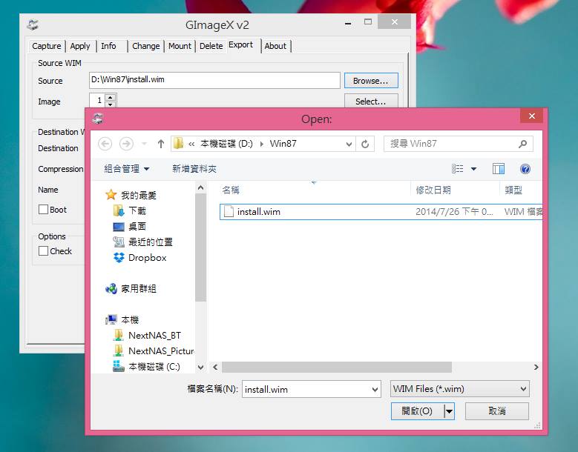Viewport: 578px width, 452px height.
Task: Sort by the 名稱 name column header
Action: (231, 190)
